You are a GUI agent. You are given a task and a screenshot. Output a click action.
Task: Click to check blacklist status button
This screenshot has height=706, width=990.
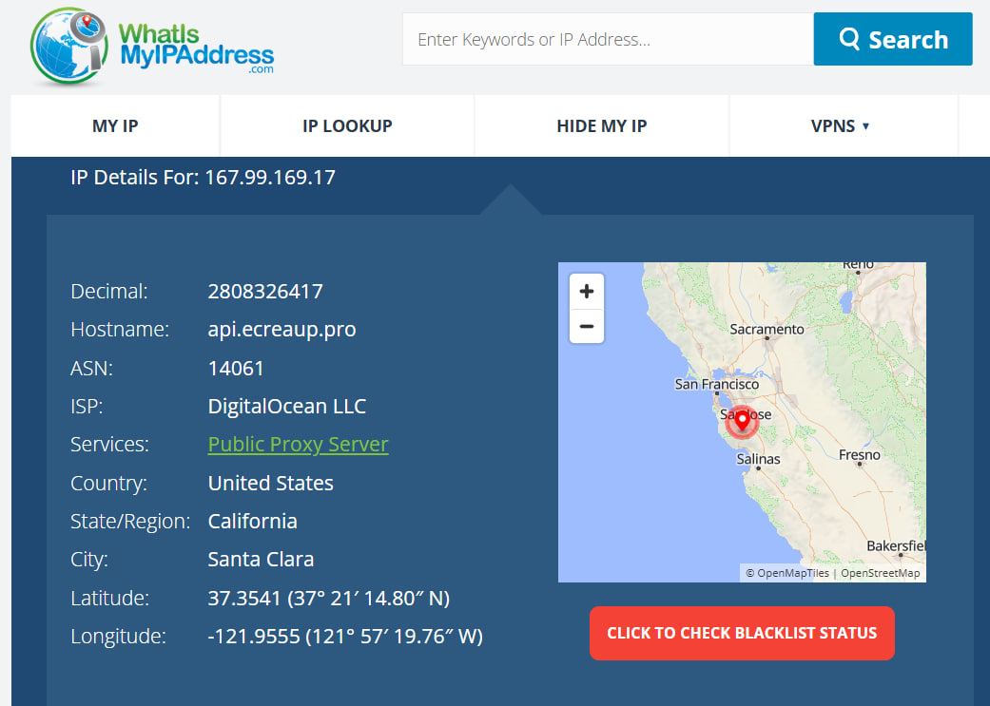(x=742, y=633)
